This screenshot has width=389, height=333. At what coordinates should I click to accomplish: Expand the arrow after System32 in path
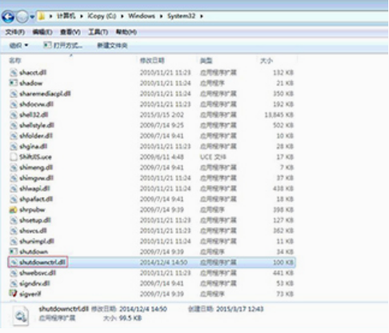click(202, 16)
